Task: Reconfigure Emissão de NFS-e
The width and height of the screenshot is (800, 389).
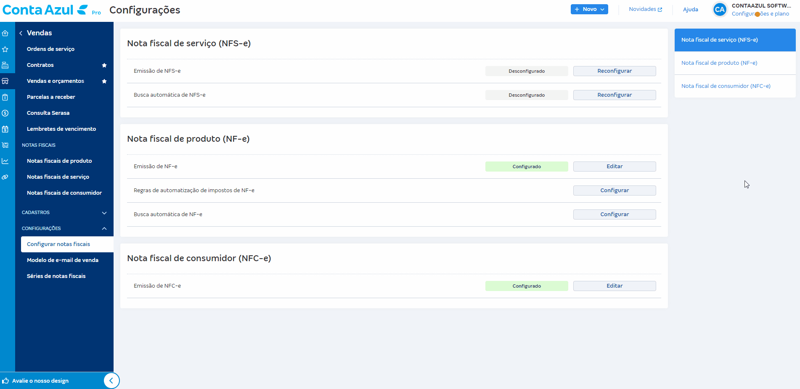Action: pos(615,71)
